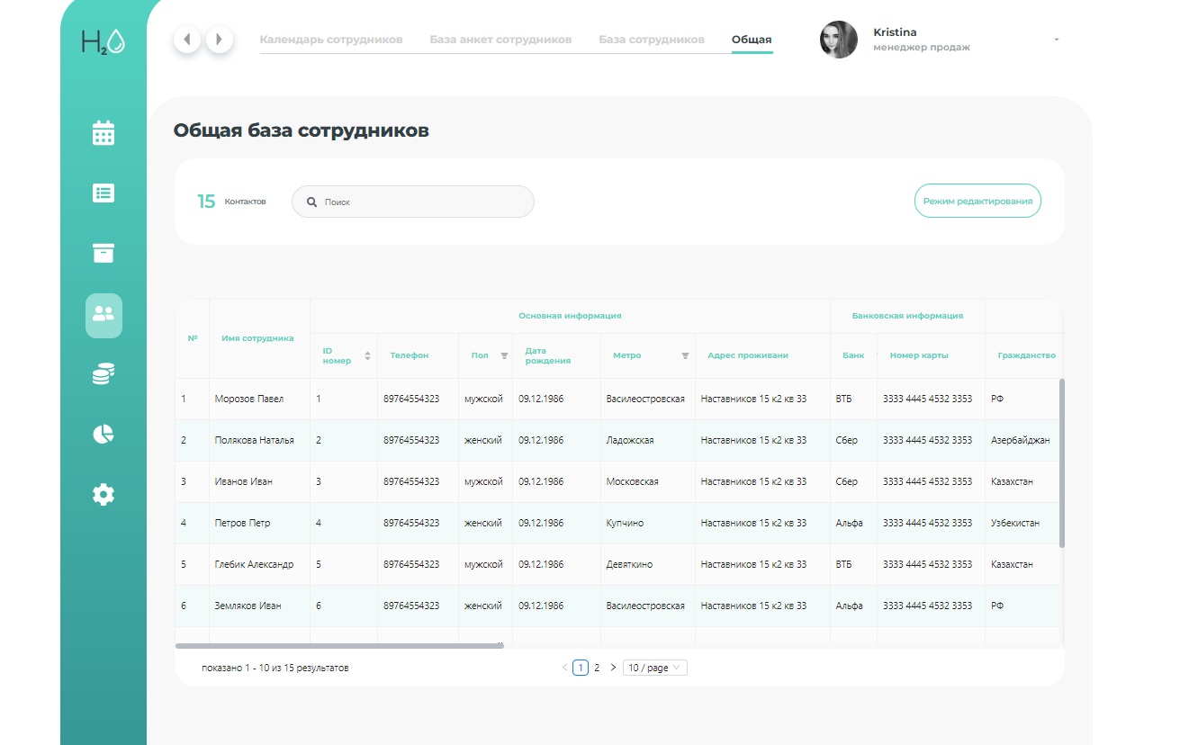This screenshot has height=745, width=1180.
Task: Click the list view sidebar icon
Action: 104,193
